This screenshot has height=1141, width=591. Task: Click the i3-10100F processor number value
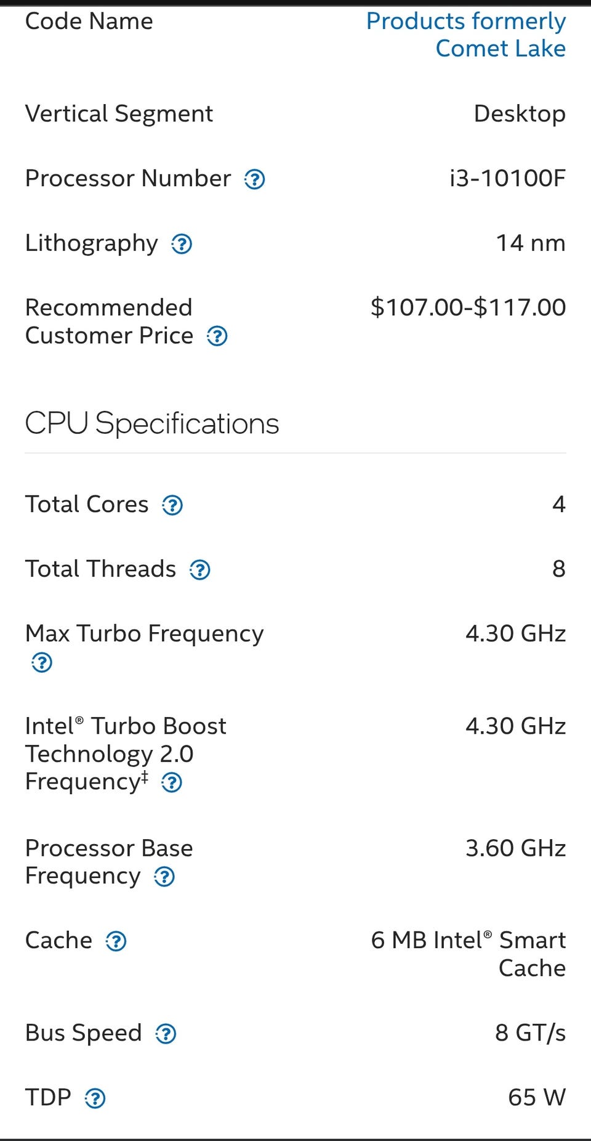(507, 179)
